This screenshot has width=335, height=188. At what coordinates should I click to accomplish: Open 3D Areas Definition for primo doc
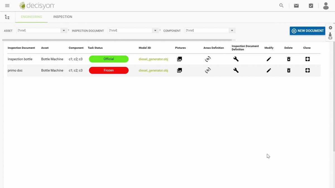[208, 70]
